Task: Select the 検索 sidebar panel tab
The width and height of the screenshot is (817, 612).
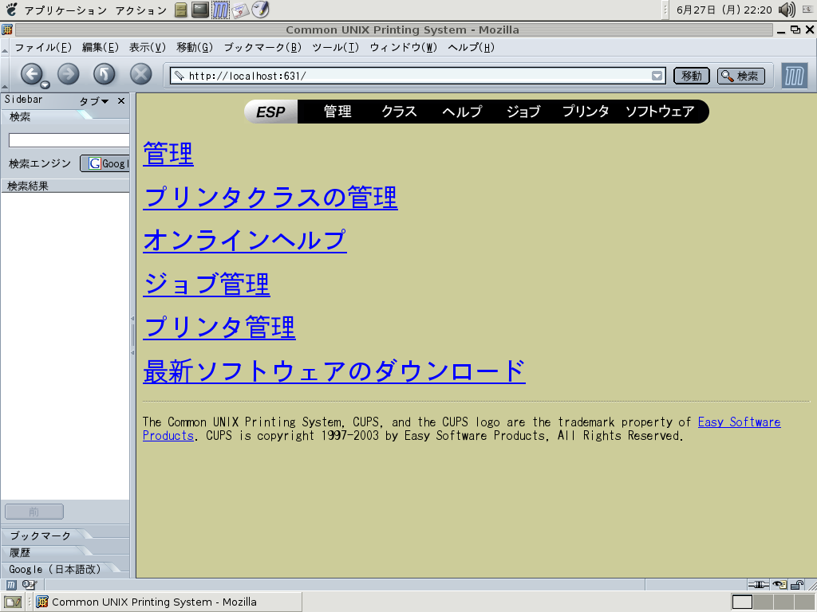Action: pos(20,117)
